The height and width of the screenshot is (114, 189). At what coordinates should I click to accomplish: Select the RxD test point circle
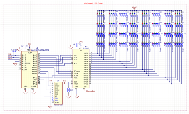coord(15,51)
